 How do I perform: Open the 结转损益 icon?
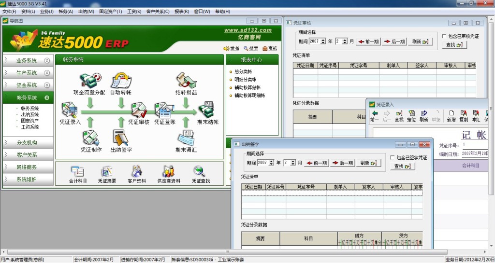coord(186,81)
